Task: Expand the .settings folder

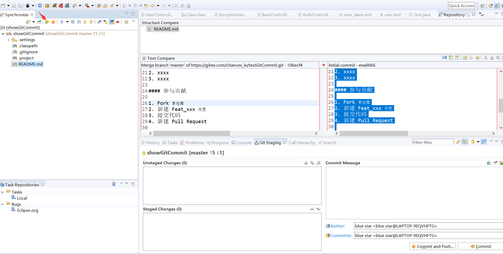Action: coord(8,40)
